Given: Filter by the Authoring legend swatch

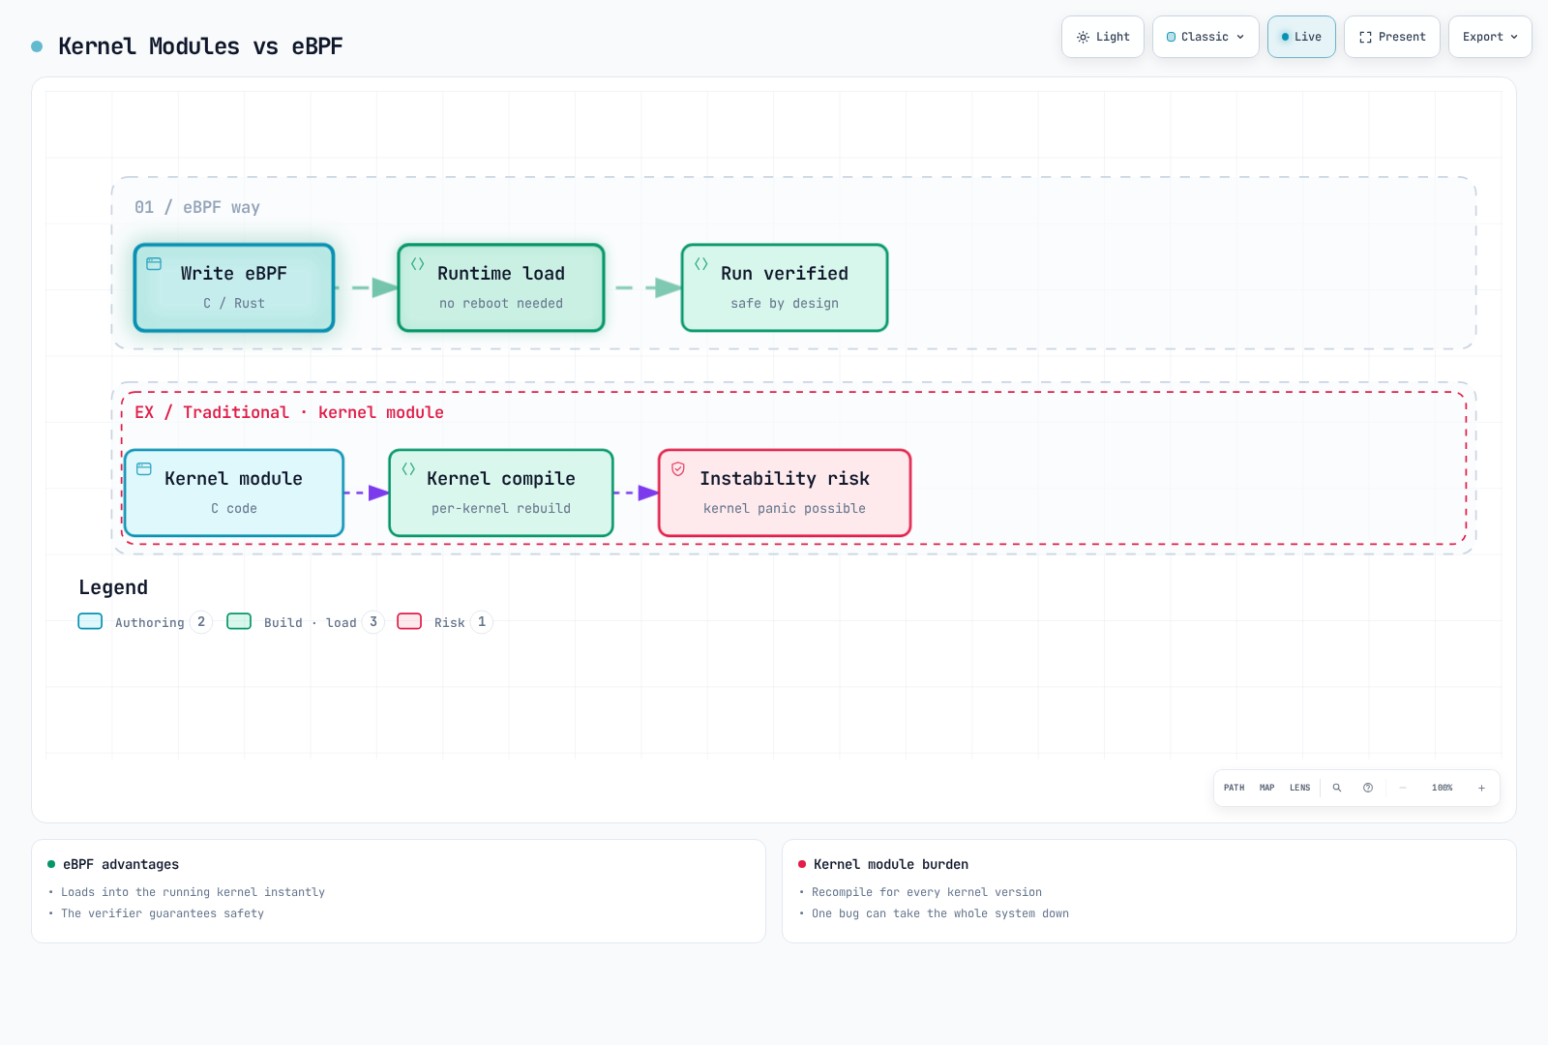Looking at the screenshot, I should (90, 621).
